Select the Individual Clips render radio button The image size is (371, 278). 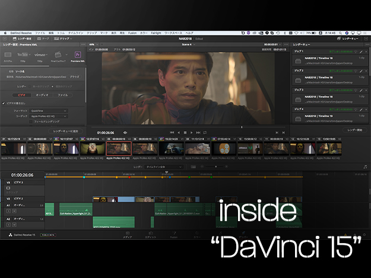coord(52,87)
